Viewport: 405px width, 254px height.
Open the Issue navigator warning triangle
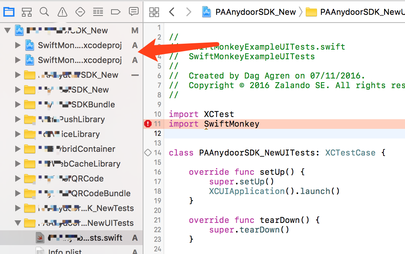point(62,12)
